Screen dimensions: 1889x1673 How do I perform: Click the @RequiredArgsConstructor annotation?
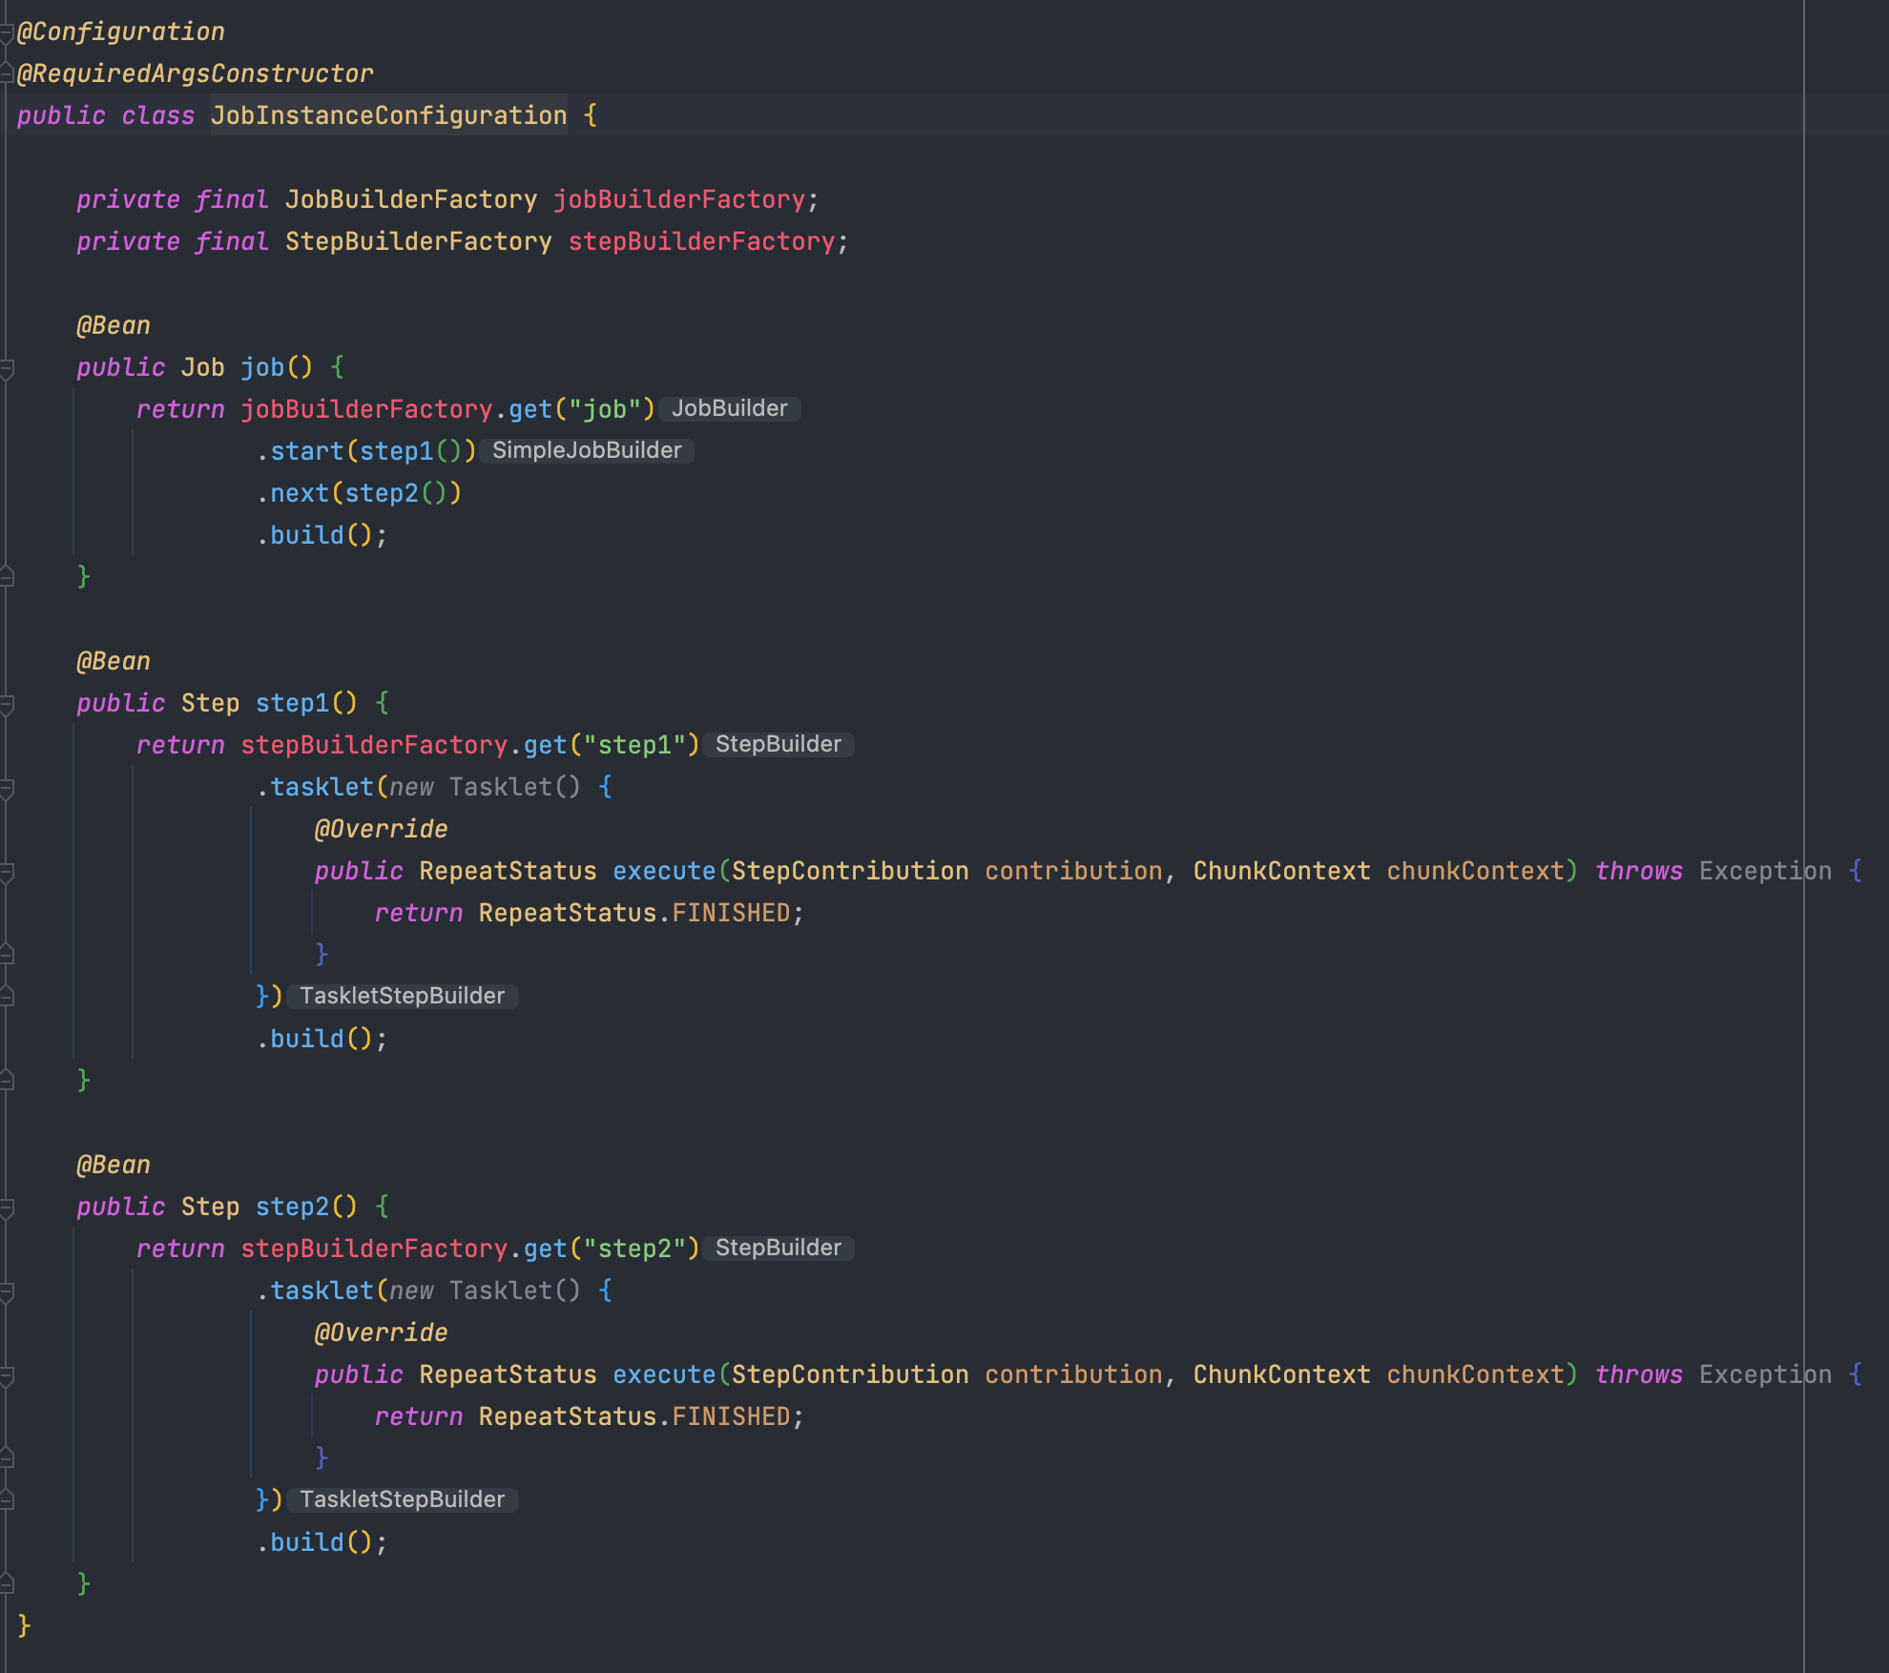[x=196, y=73]
